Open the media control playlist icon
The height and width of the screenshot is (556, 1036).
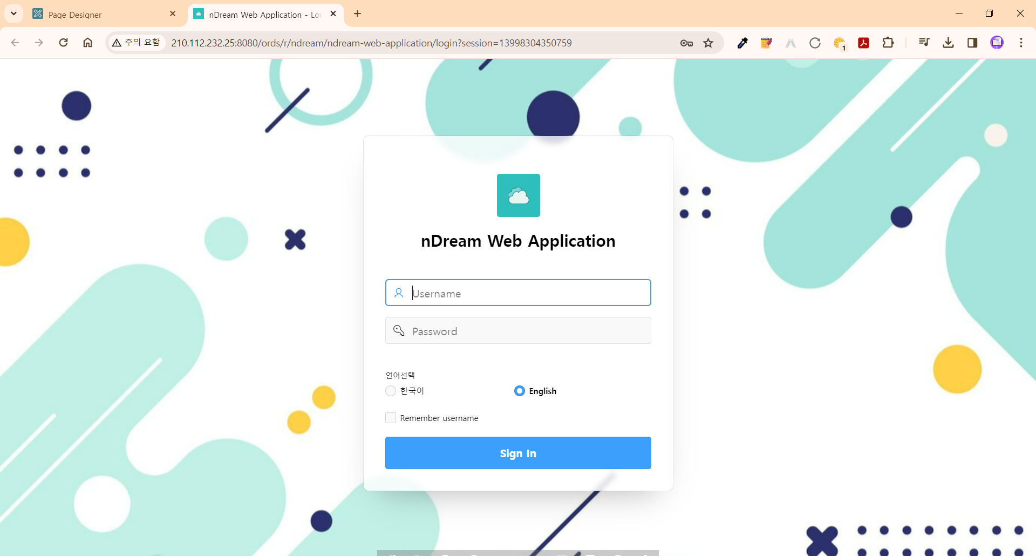924,43
